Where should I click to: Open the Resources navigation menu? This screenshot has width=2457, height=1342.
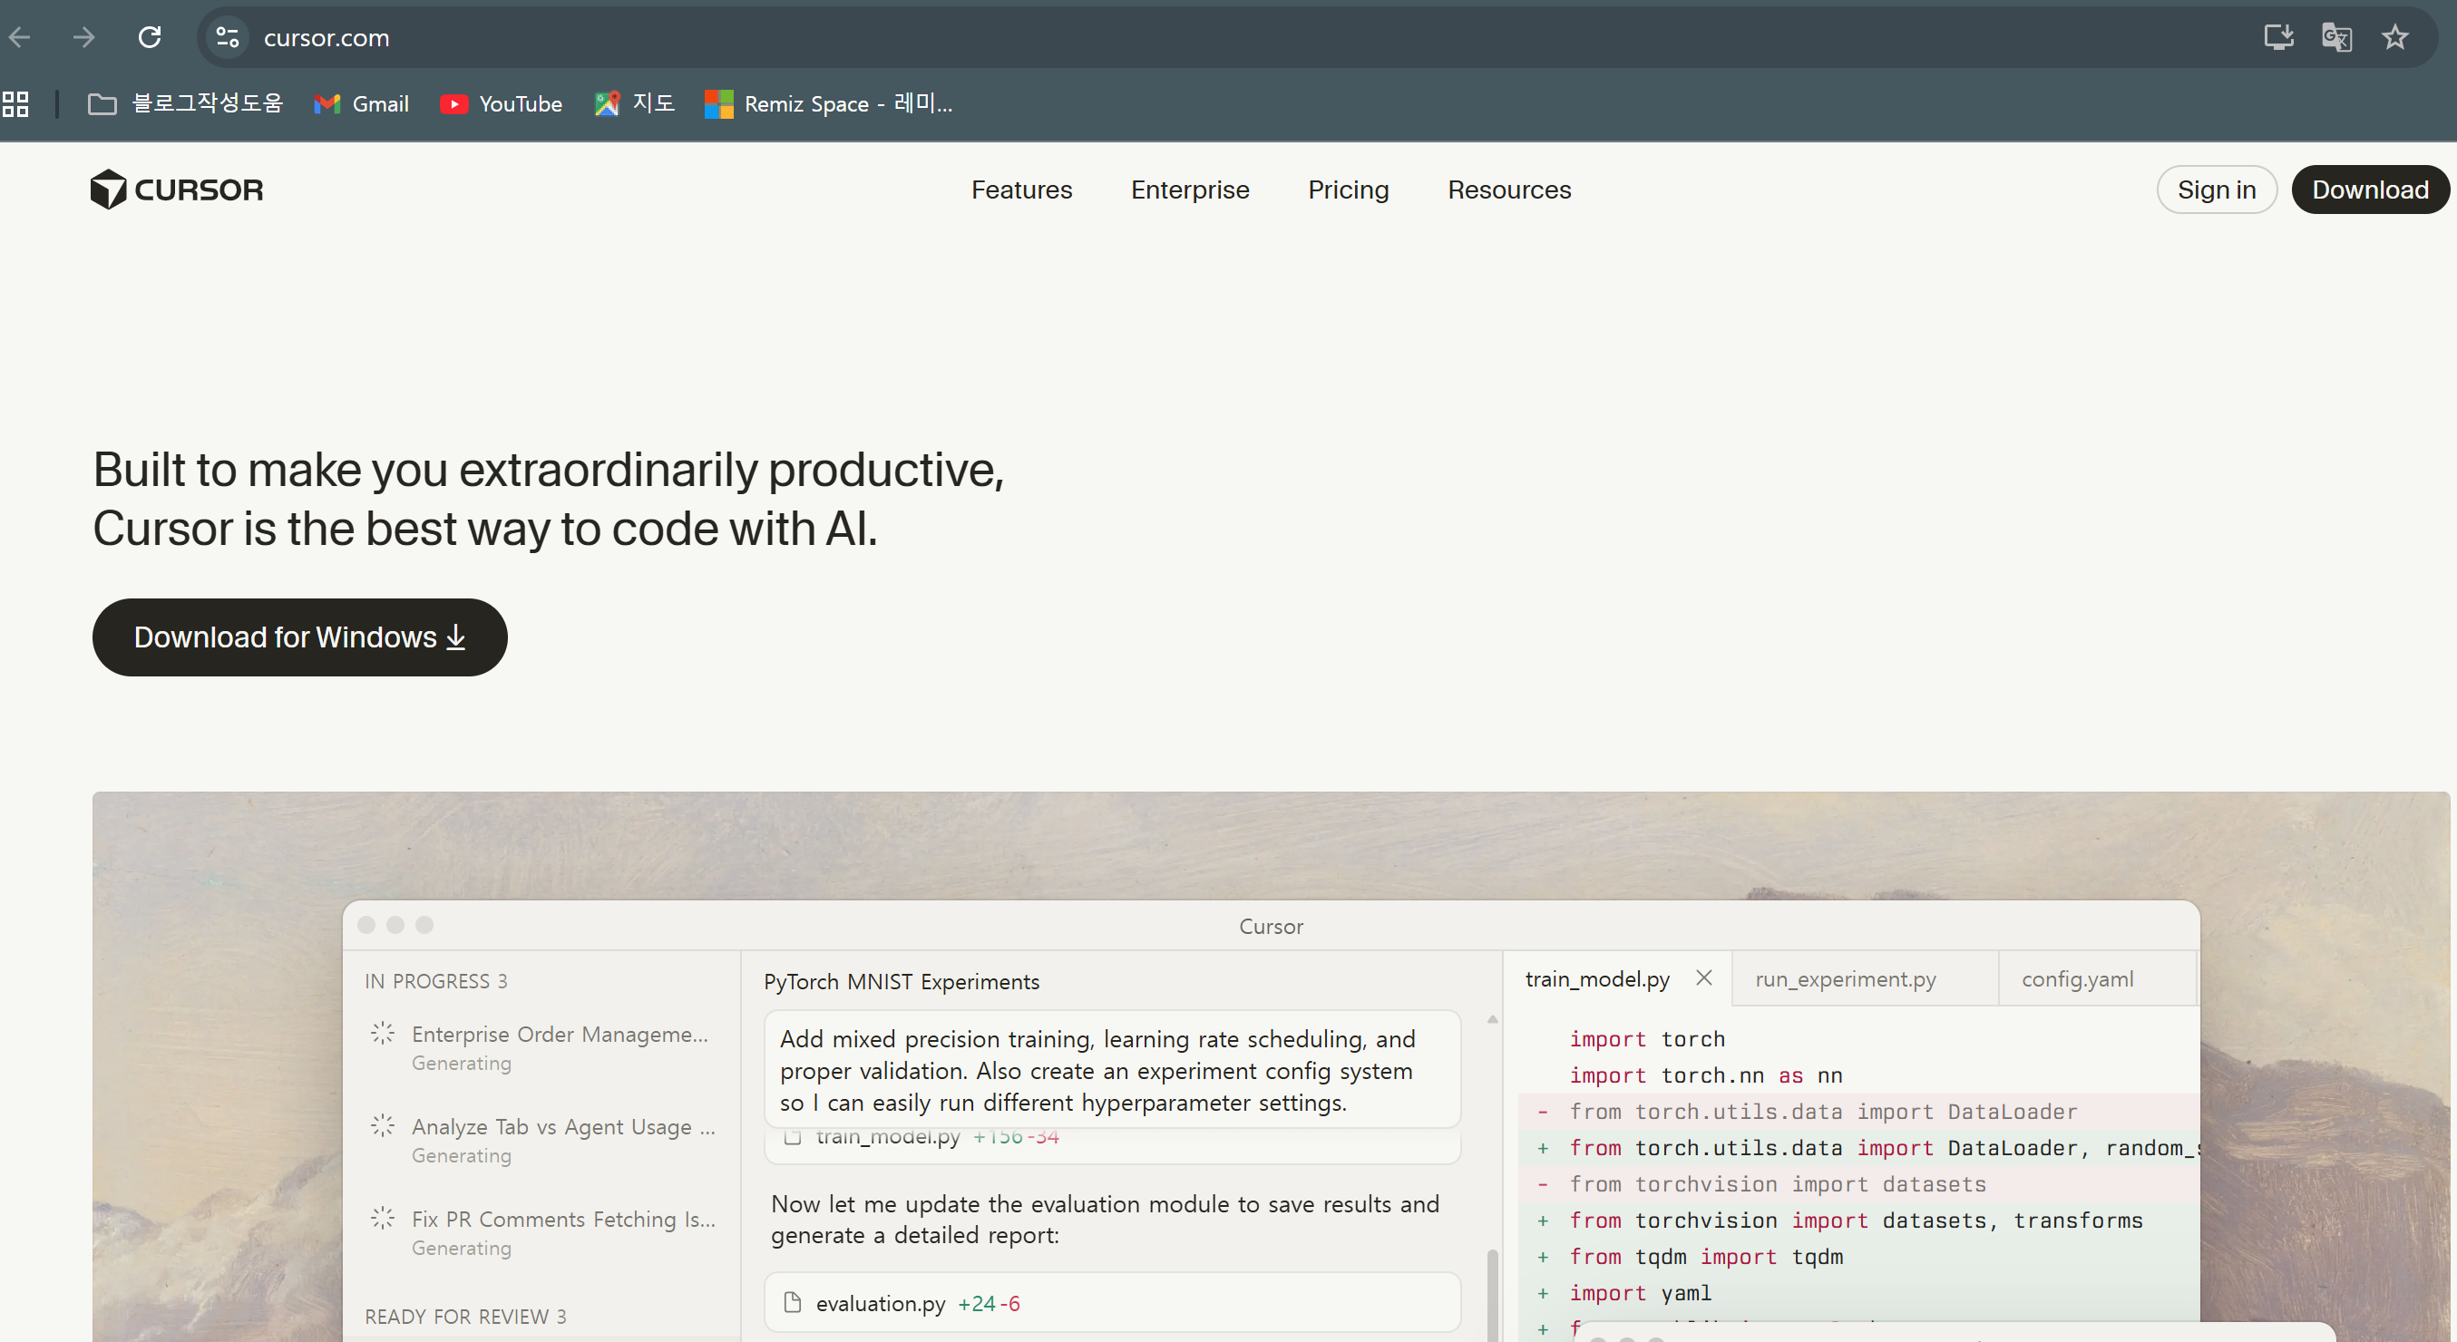[1509, 189]
